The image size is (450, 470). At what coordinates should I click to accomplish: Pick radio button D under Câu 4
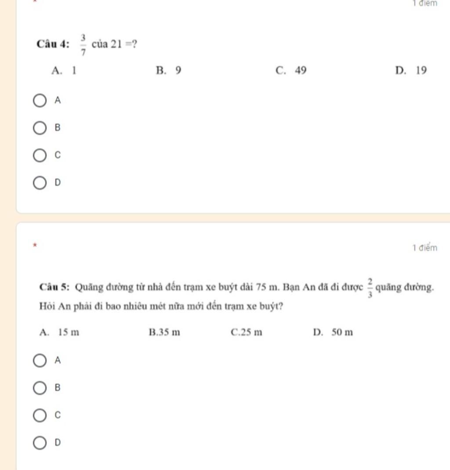pos(40,183)
